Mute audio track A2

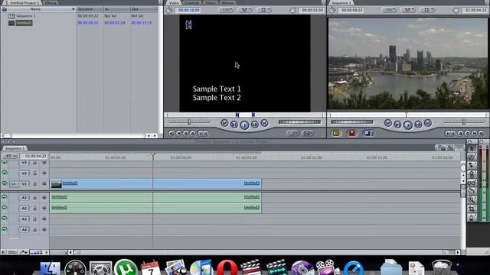tap(5, 208)
